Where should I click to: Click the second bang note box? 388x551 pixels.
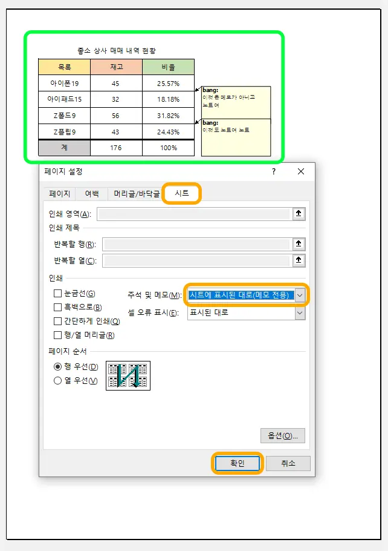(x=236, y=137)
